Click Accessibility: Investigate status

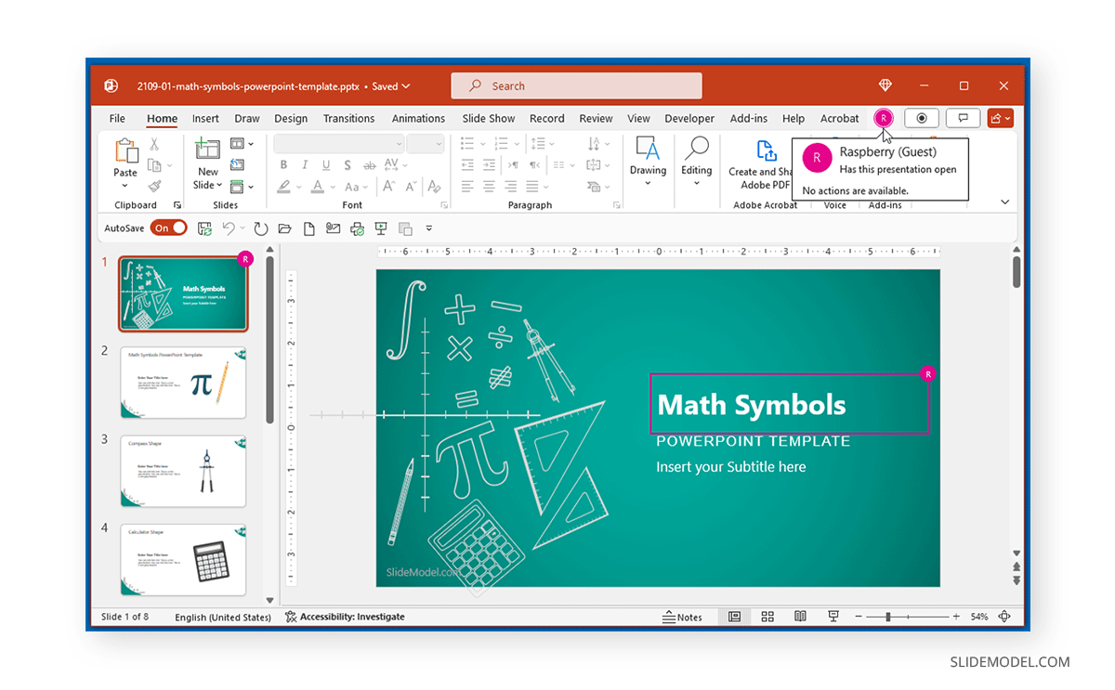tap(345, 617)
